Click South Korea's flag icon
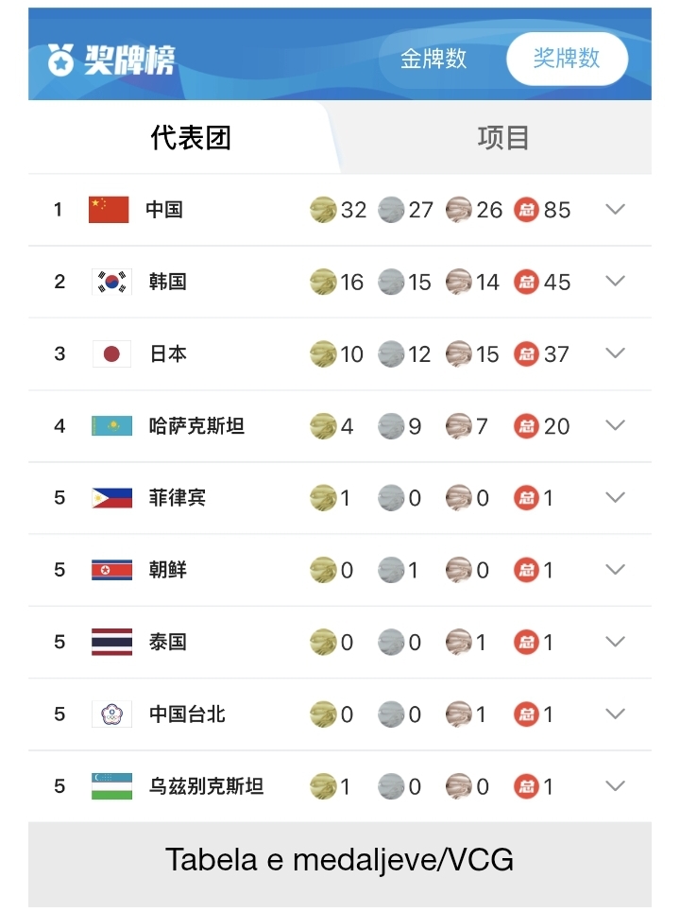Viewport: 680px width, 912px height. pos(111,282)
